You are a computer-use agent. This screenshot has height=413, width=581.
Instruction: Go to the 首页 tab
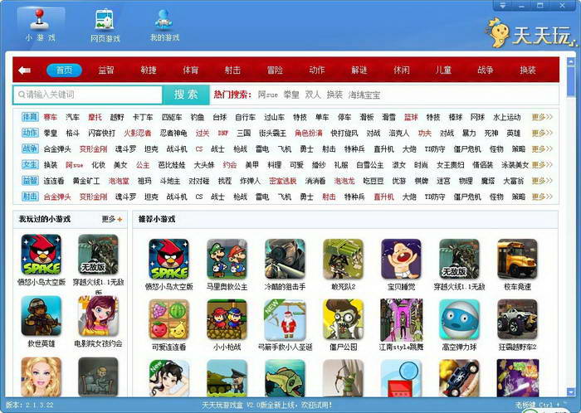point(64,70)
